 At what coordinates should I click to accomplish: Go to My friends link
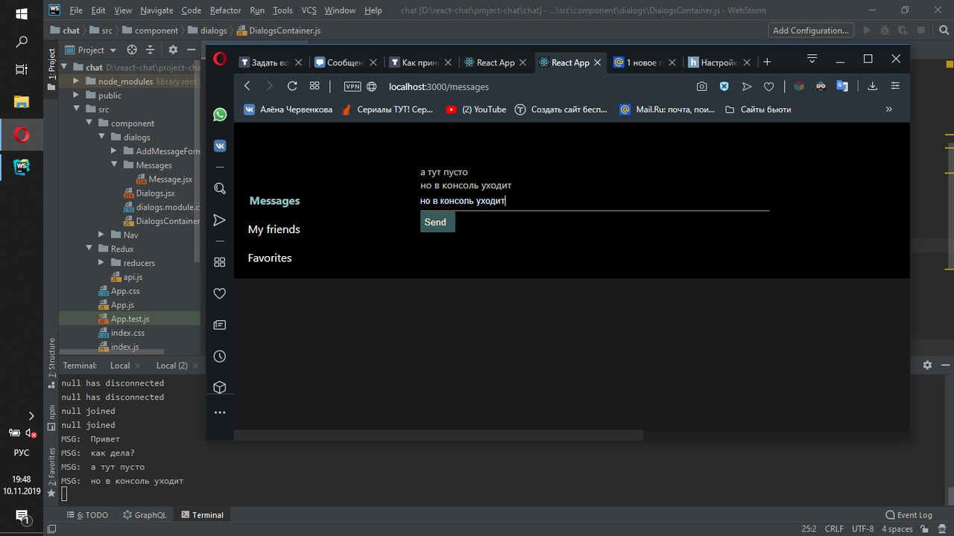click(274, 229)
